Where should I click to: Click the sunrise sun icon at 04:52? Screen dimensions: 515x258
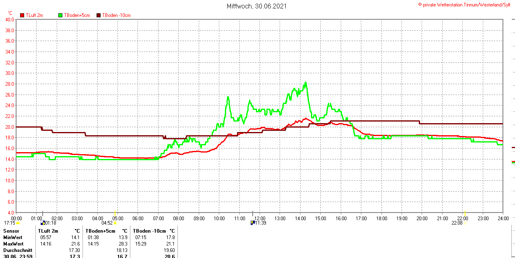pyautogui.click(x=115, y=223)
